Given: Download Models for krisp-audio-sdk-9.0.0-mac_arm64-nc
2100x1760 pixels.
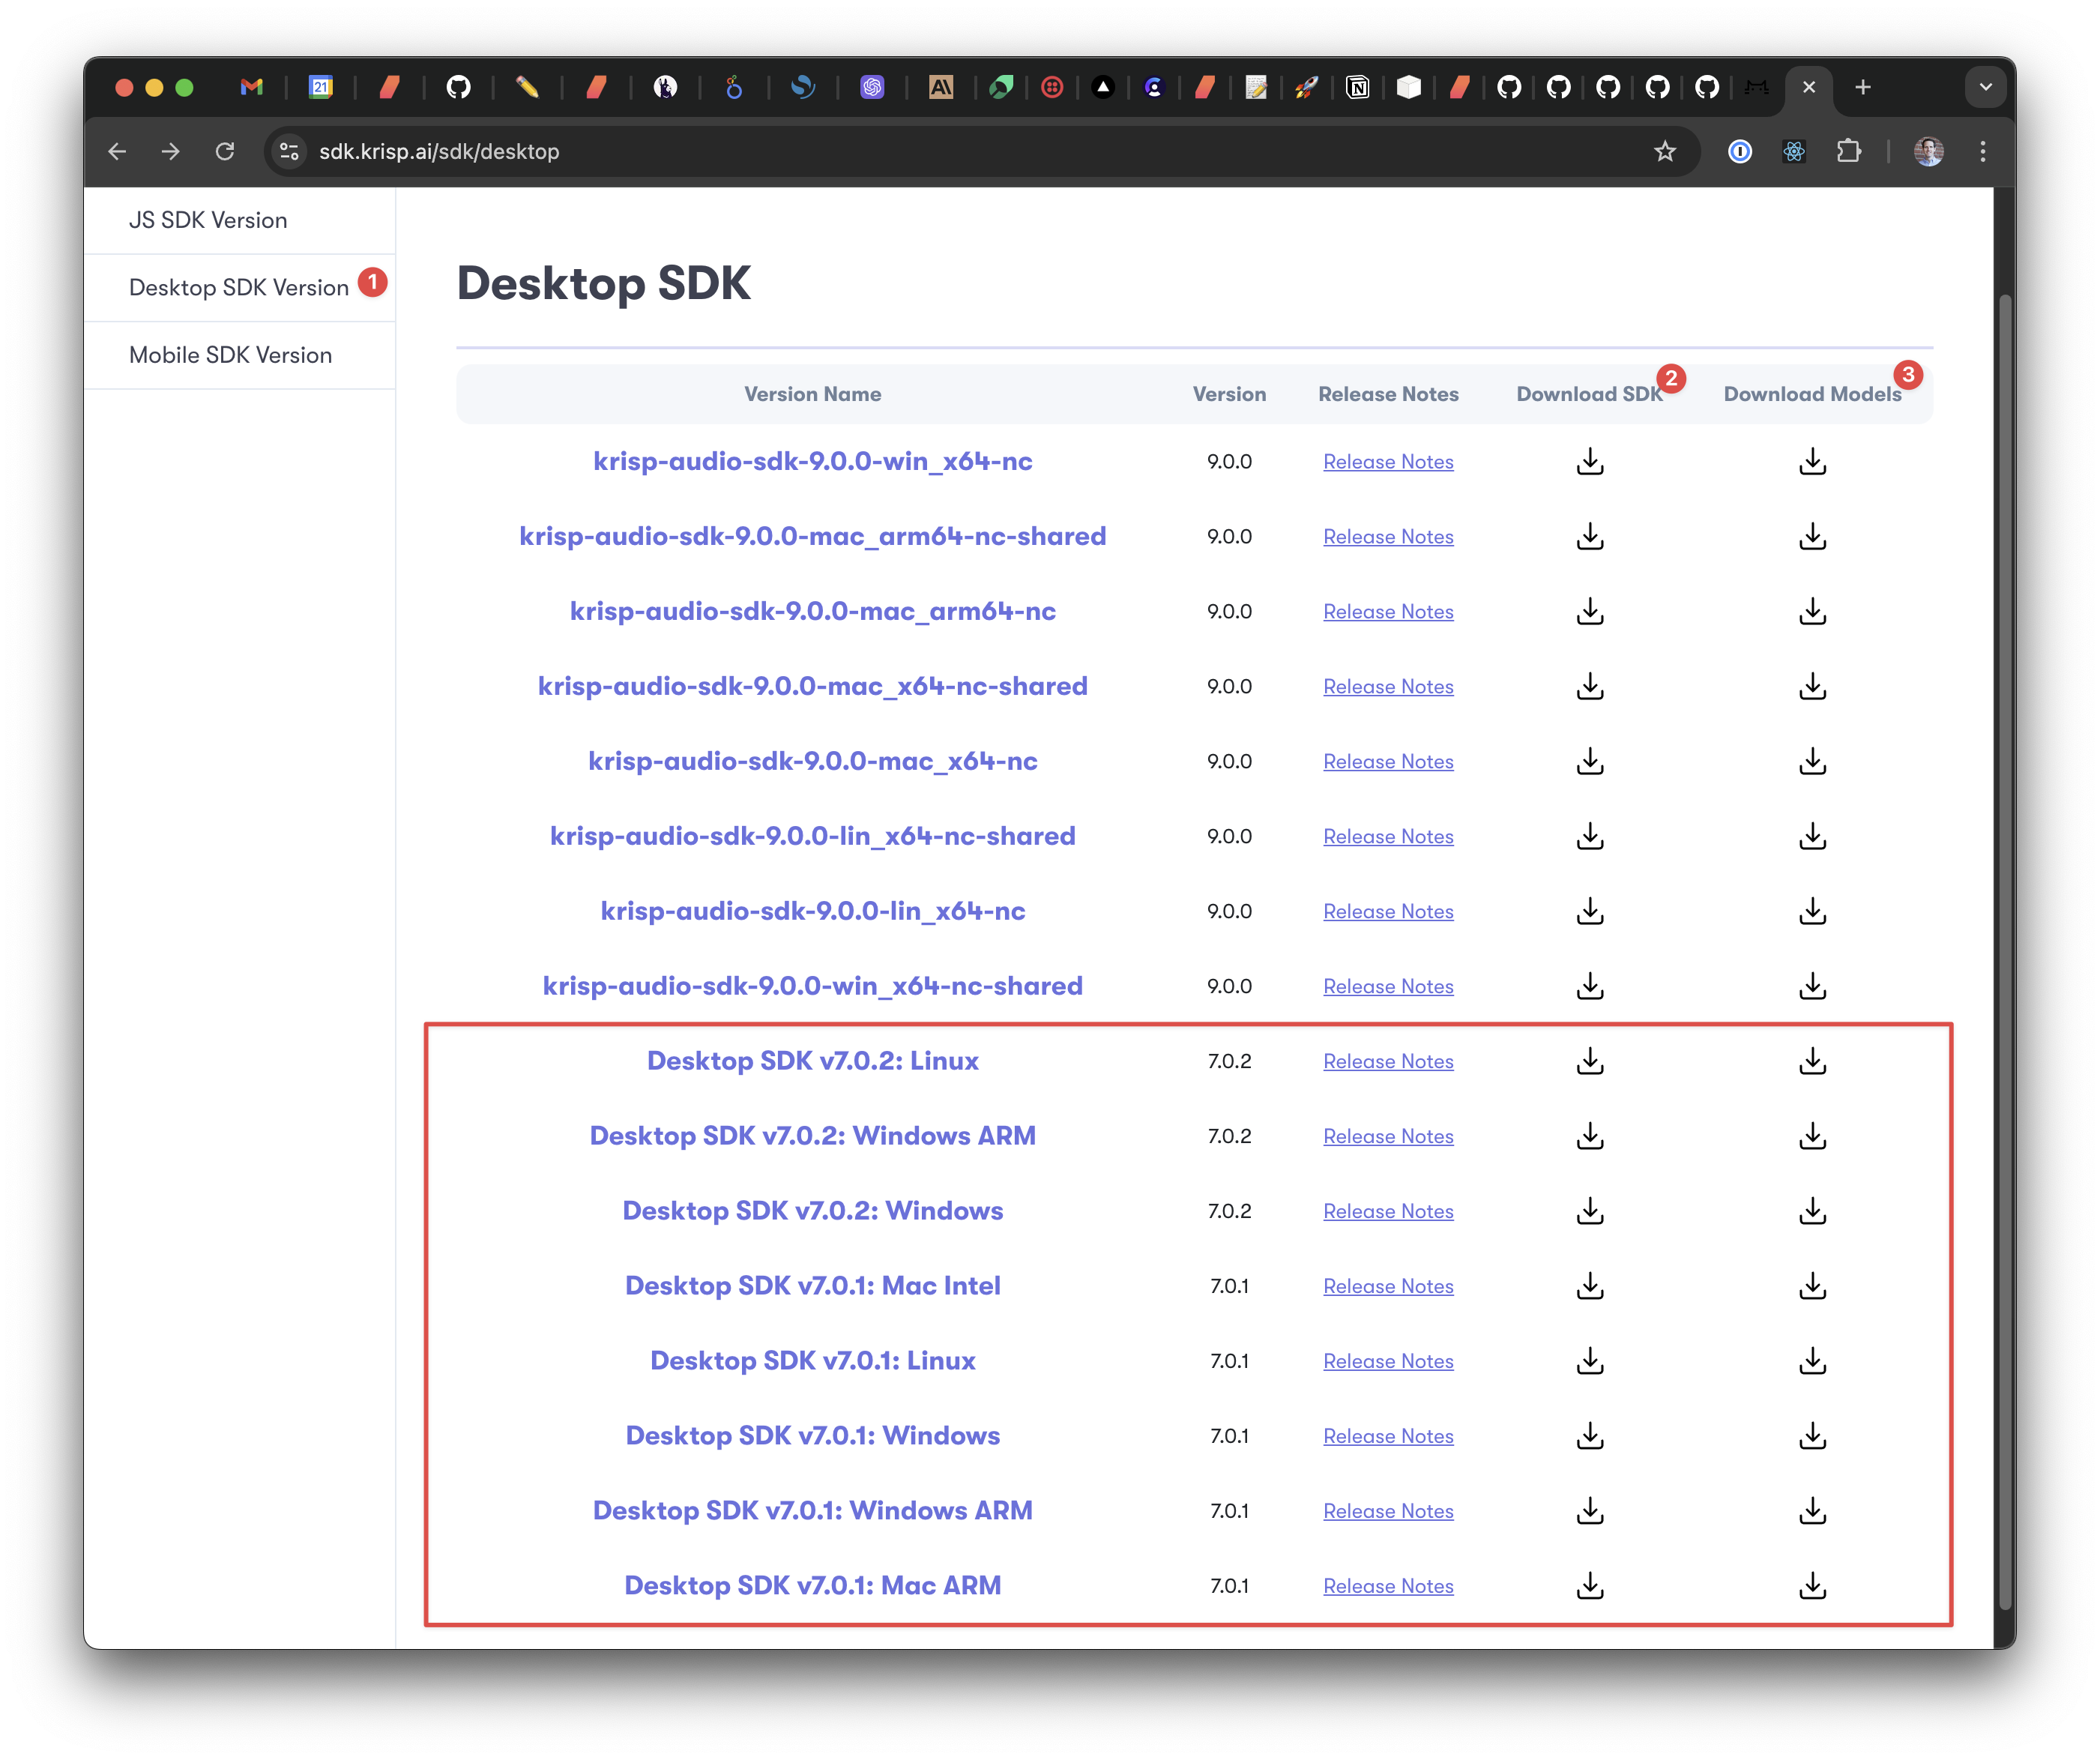Looking at the screenshot, I should tap(1813, 611).
